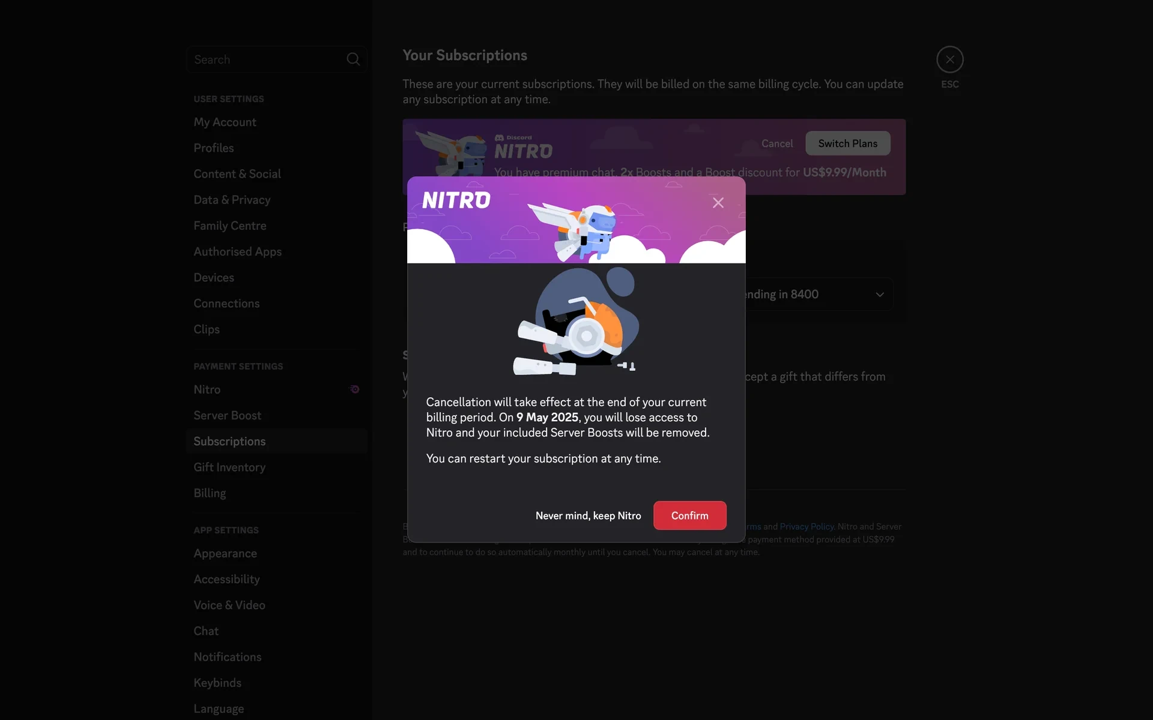Viewport: 1153px width, 720px height.
Task: Click the Discord Nitro logo on subscription card
Action: point(523,147)
